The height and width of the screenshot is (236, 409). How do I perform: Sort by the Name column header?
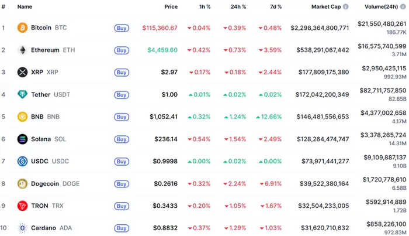[x=25, y=7]
